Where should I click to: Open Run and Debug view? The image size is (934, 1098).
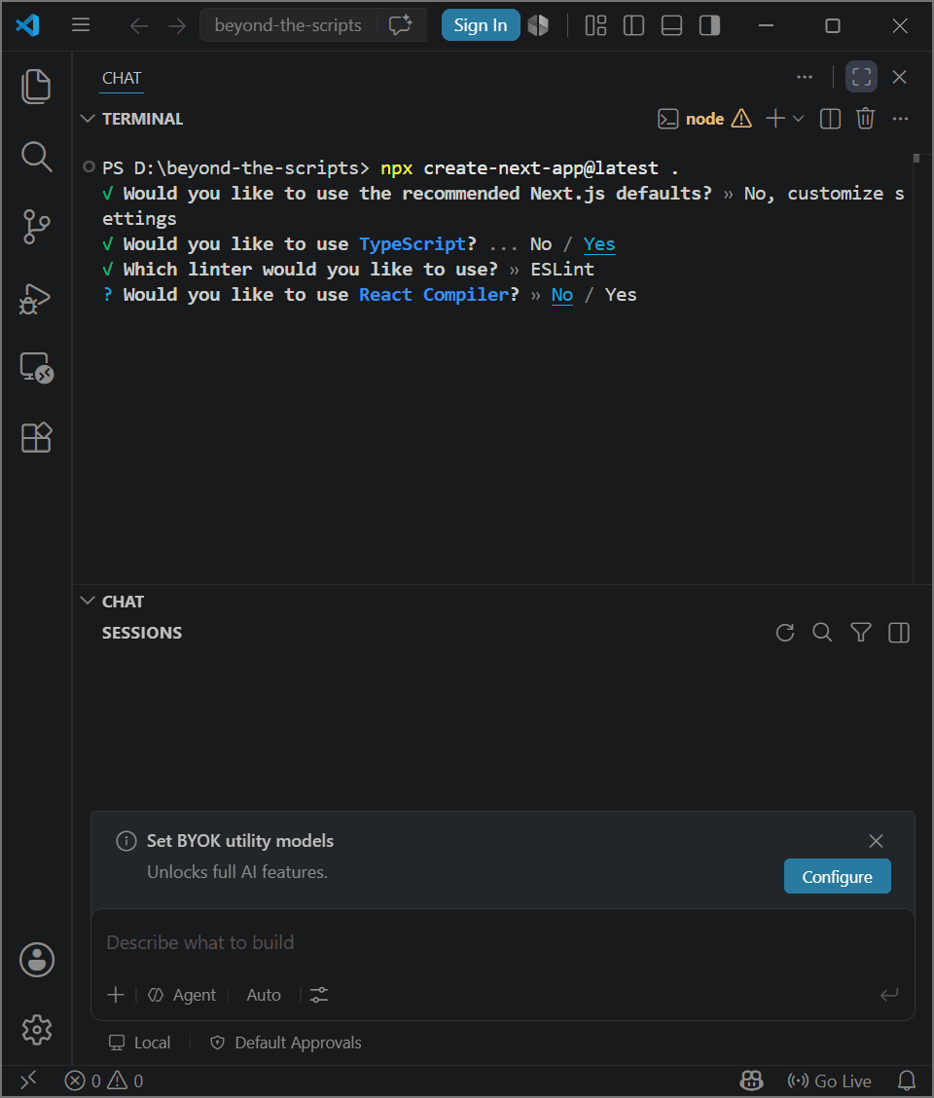[x=36, y=298]
